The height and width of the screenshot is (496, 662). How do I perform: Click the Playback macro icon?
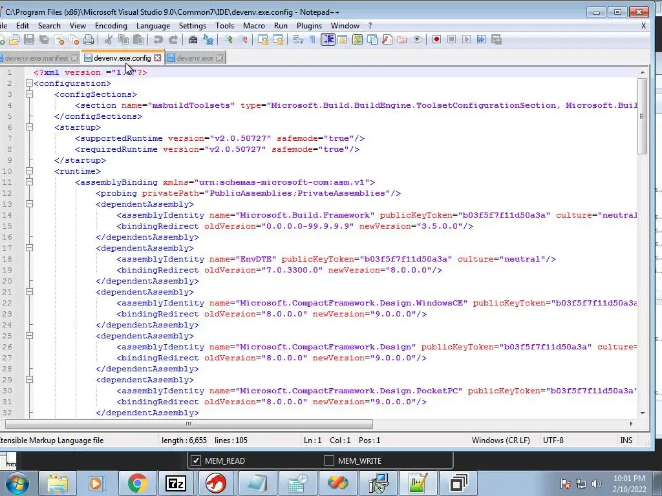466,39
